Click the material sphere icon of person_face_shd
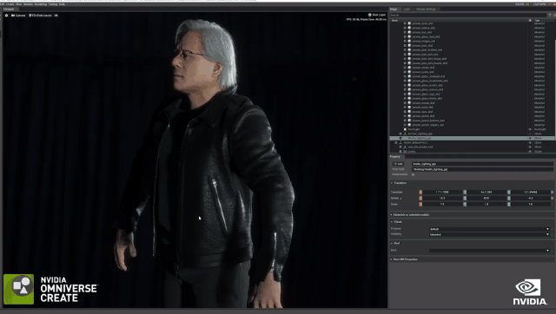 coord(409,112)
